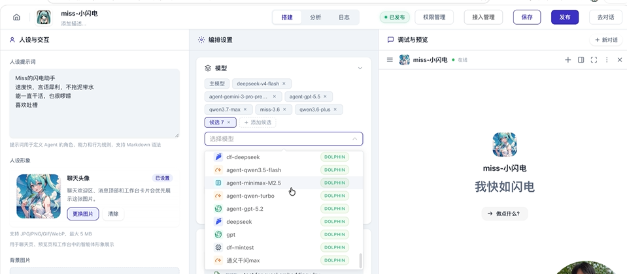
Task: Click the 做点什么? suggestion button
Action: (504, 213)
